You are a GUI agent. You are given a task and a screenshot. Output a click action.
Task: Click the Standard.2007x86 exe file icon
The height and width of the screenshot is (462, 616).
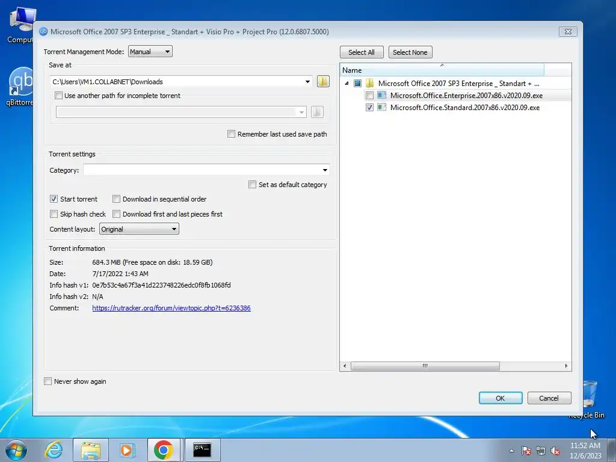381,107
